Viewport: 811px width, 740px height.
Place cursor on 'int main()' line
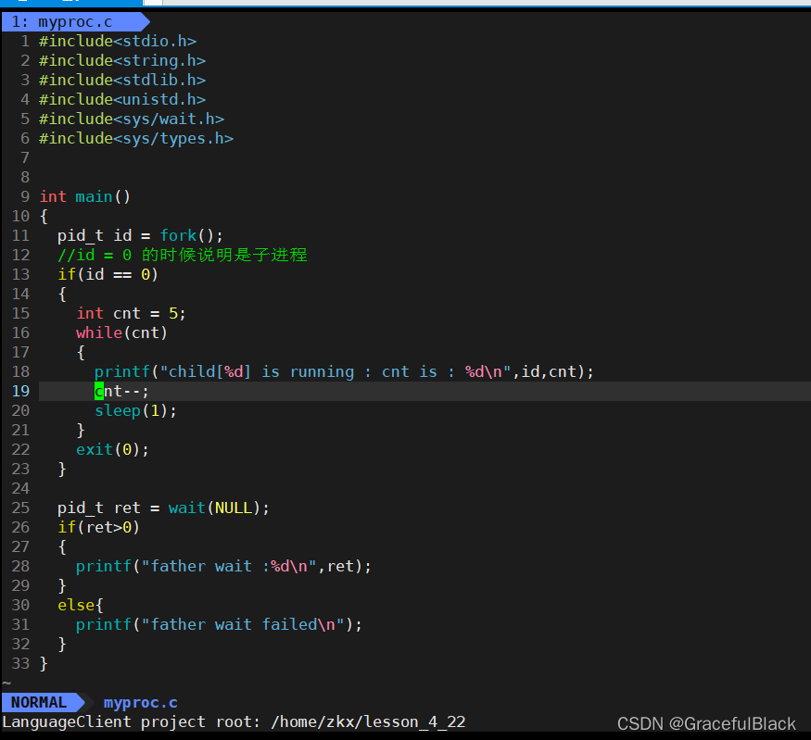coord(85,197)
